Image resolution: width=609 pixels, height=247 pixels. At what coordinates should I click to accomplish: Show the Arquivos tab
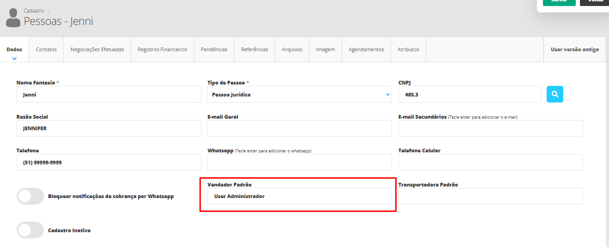292,49
